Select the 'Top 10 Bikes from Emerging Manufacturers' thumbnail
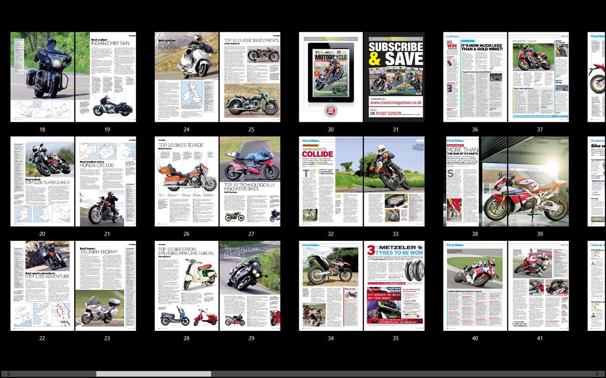This screenshot has height=378, width=606. tap(187, 286)
